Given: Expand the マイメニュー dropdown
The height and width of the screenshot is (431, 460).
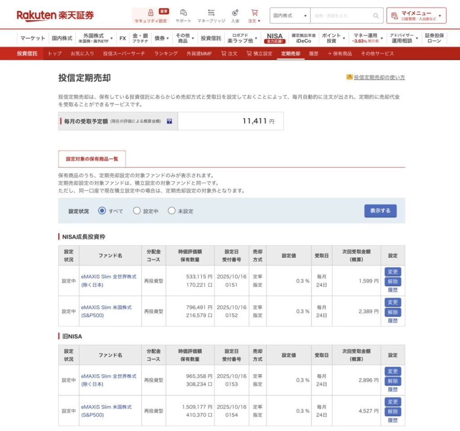Looking at the screenshot, I should (416, 16).
